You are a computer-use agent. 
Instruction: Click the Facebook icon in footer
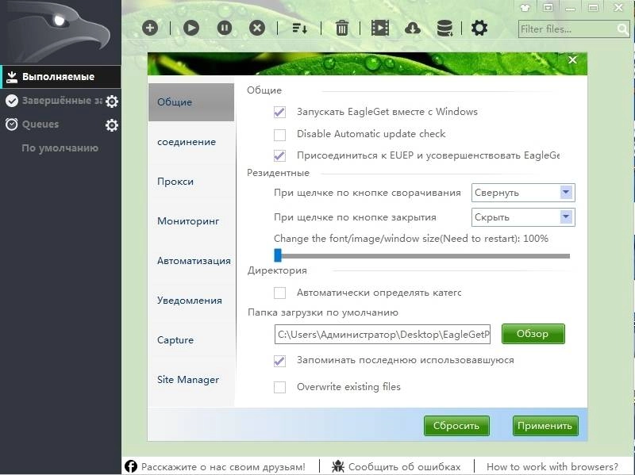pyautogui.click(x=131, y=466)
